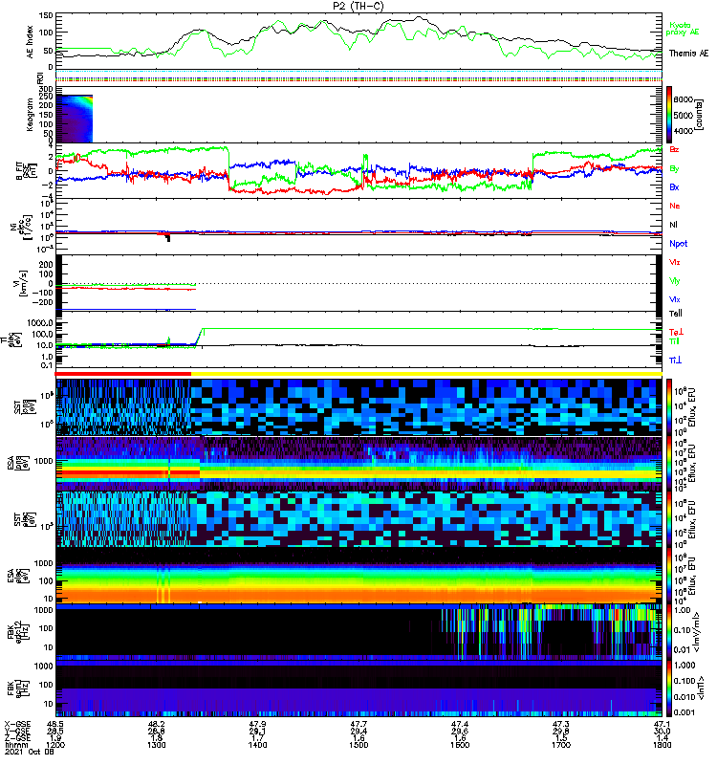Select the red "Te⊥" legend label
Image resolution: width=717 pixels, height=765 pixels.
676,332
